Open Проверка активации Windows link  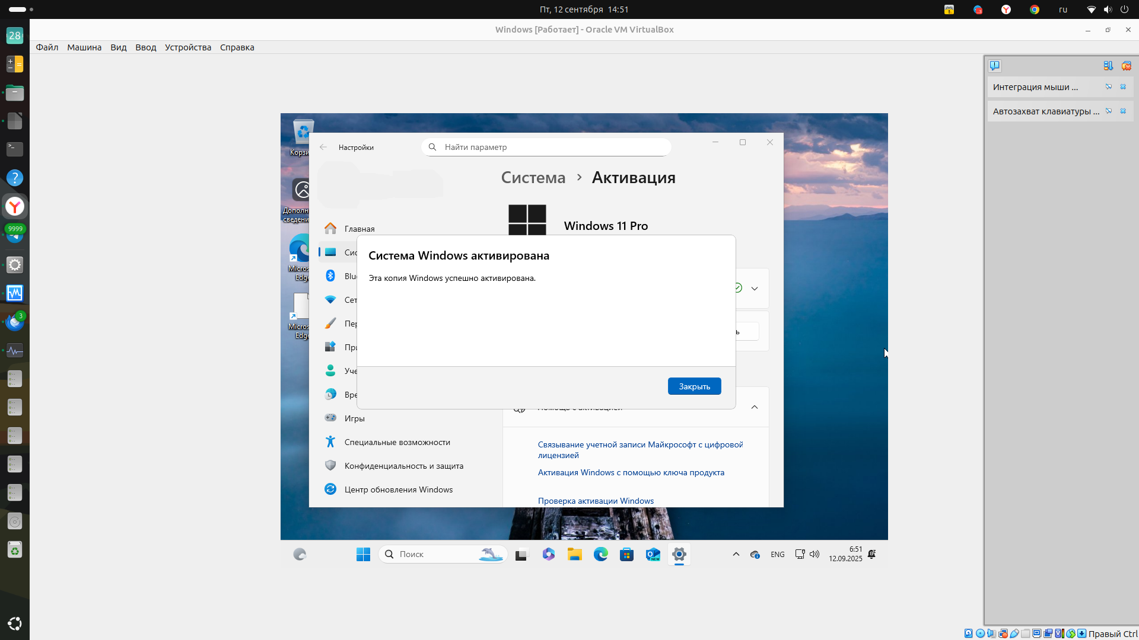pyautogui.click(x=596, y=501)
